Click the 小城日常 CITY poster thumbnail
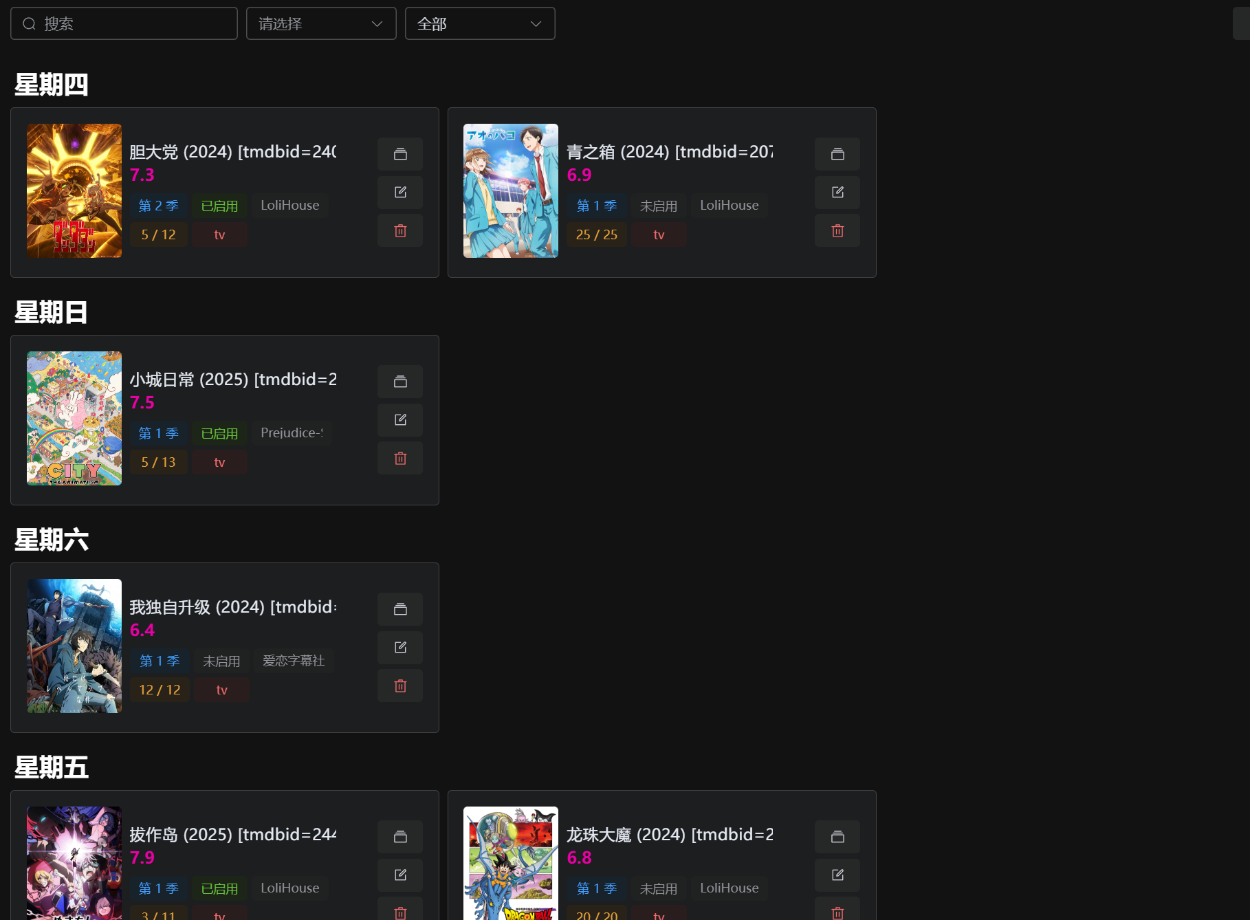This screenshot has width=1250, height=920. [x=74, y=419]
